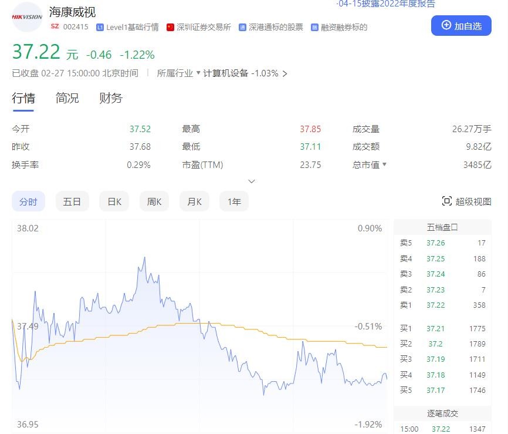The height and width of the screenshot is (434, 508).
Task: Click the 今开 value 37.52
Action: [x=140, y=129]
